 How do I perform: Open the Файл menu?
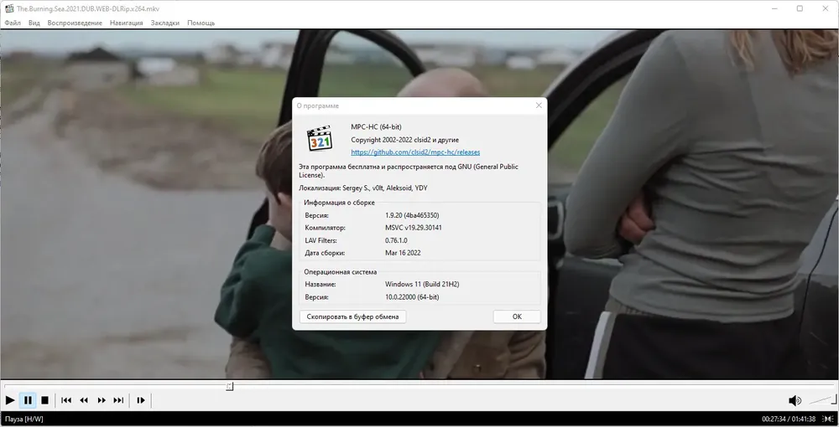click(x=13, y=23)
